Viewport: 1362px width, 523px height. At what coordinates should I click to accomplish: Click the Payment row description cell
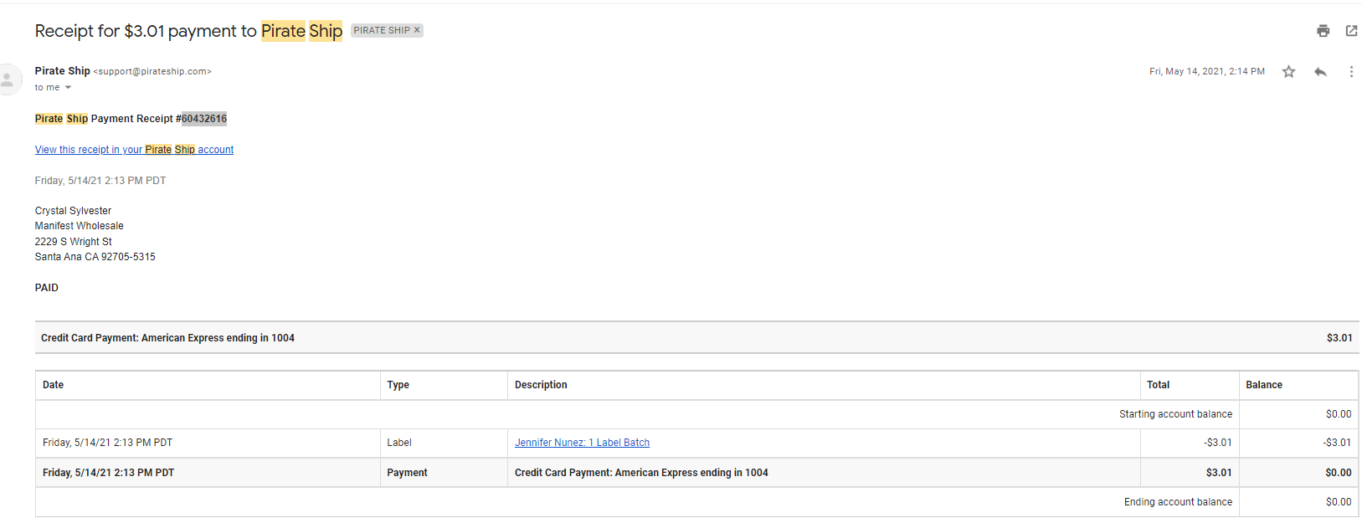pyautogui.click(x=824, y=473)
